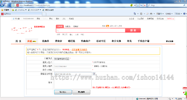Click the red bordered button in top bar
Viewport: 187px width, 100px height.
pos(170,19)
